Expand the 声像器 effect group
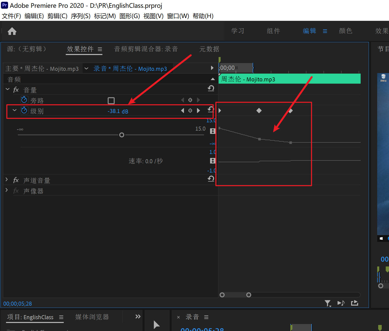This screenshot has height=331, width=389. (7, 190)
